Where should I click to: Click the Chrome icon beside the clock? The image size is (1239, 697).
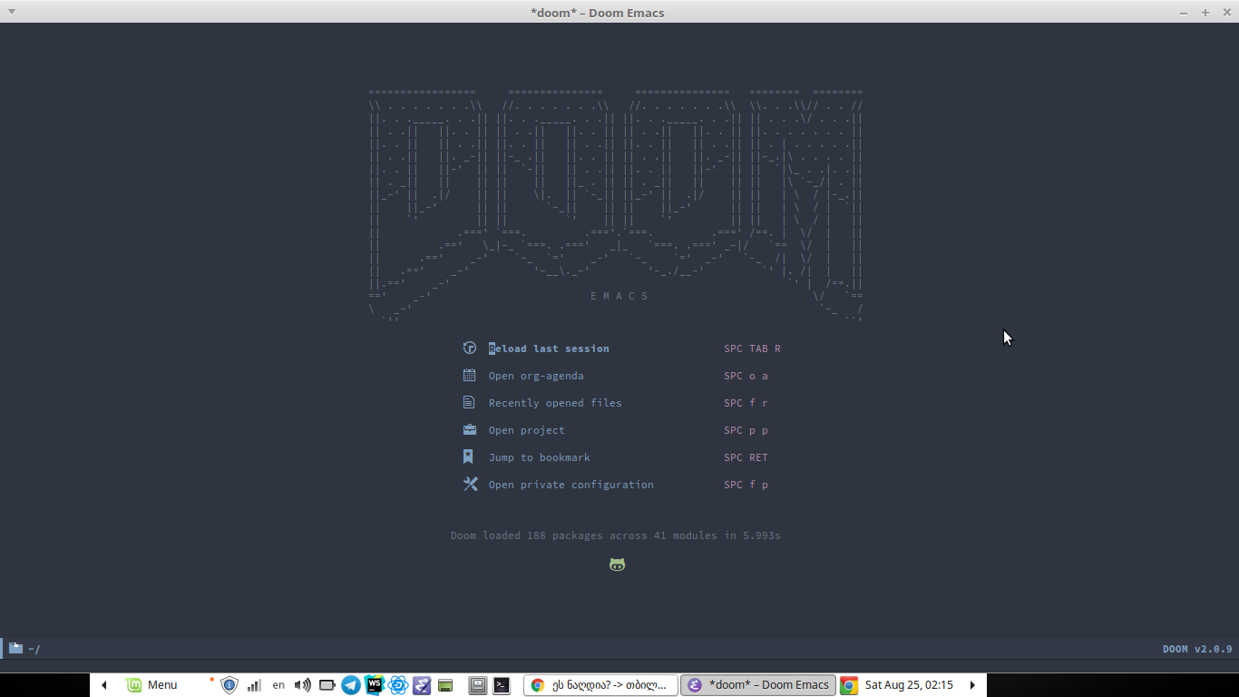pos(849,685)
